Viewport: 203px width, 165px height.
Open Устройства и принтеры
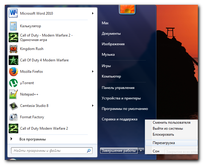[x=121, y=98]
